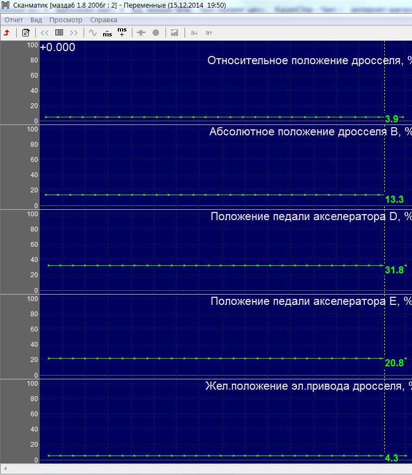Image resolution: width=412 pixels, height=475 pixels.
Task: Open the notes edit icon
Action: click(26, 33)
